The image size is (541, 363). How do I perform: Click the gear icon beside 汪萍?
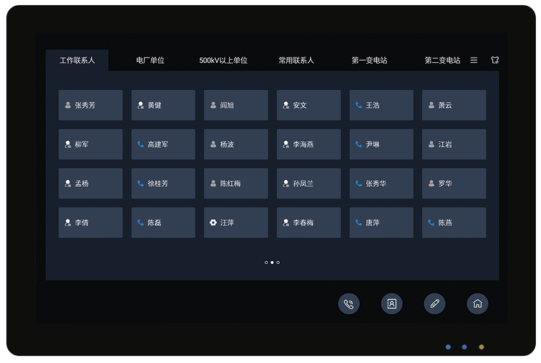213,223
